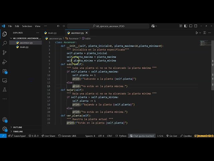Click the 'def bajar(self):' code line
This screenshot has width=214, height=161.
[x=72, y=90]
